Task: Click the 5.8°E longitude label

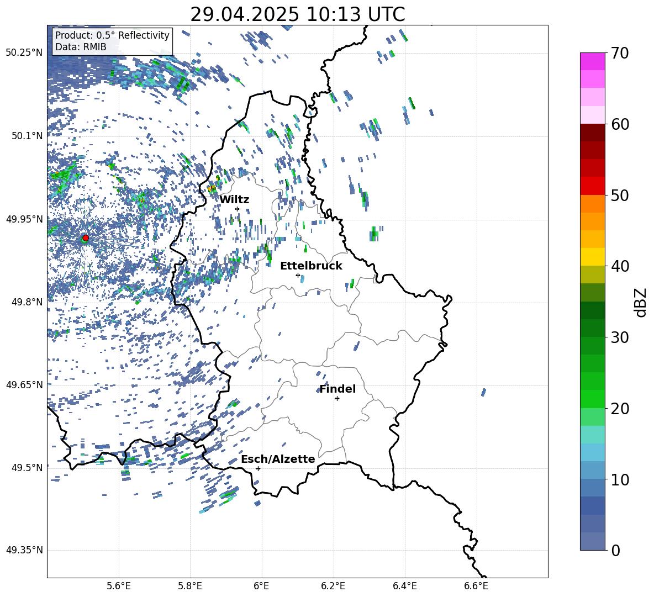Action: click(190, 586)
